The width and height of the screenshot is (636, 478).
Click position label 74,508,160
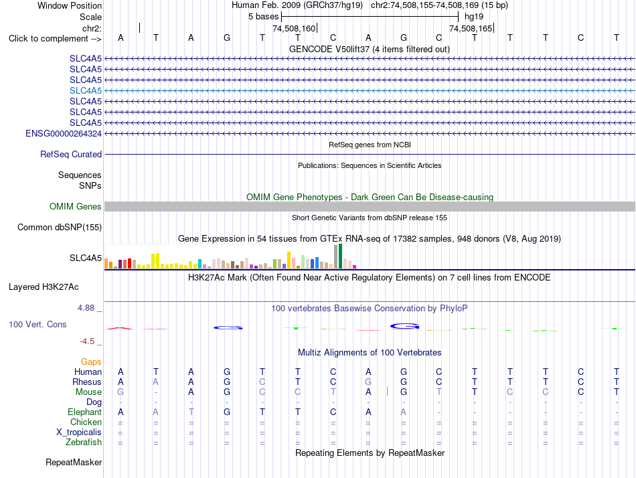(x=294, y=28)
